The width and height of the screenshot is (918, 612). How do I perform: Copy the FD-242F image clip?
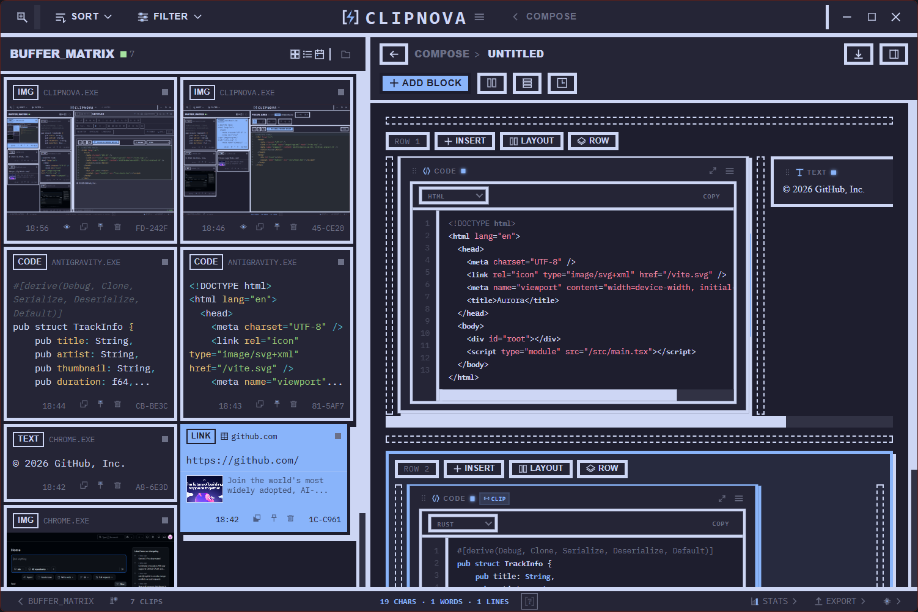(84, 227)
